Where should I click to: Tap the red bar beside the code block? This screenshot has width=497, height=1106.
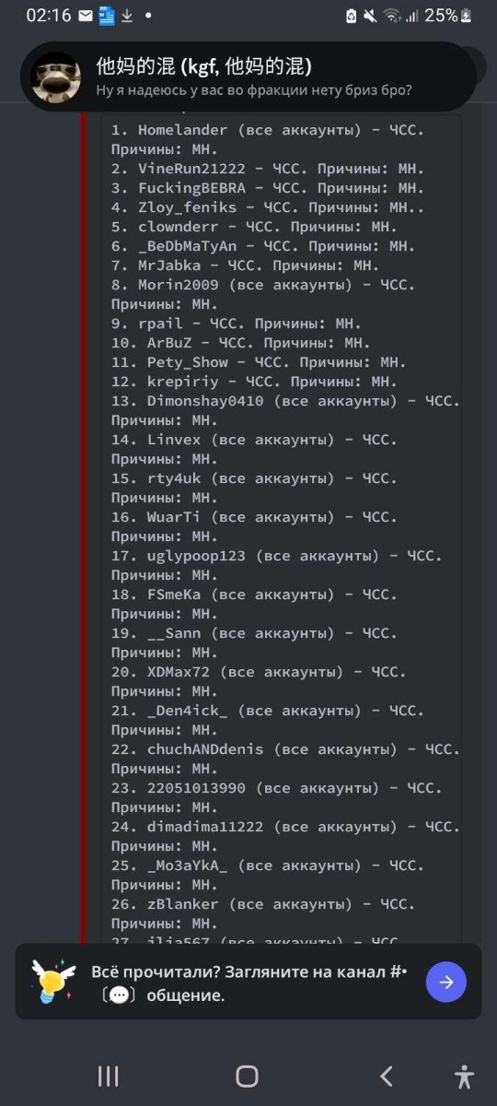[85, 525]
